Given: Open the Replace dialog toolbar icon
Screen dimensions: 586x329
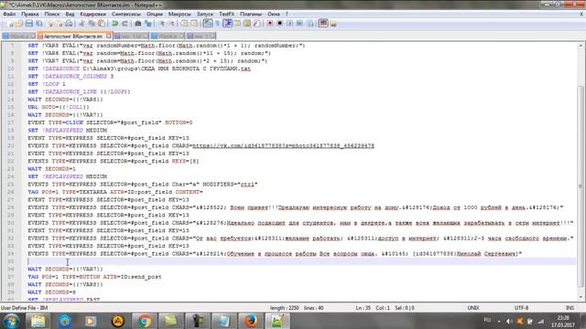Looking at the screenshot, I should (x=148, y=24).
